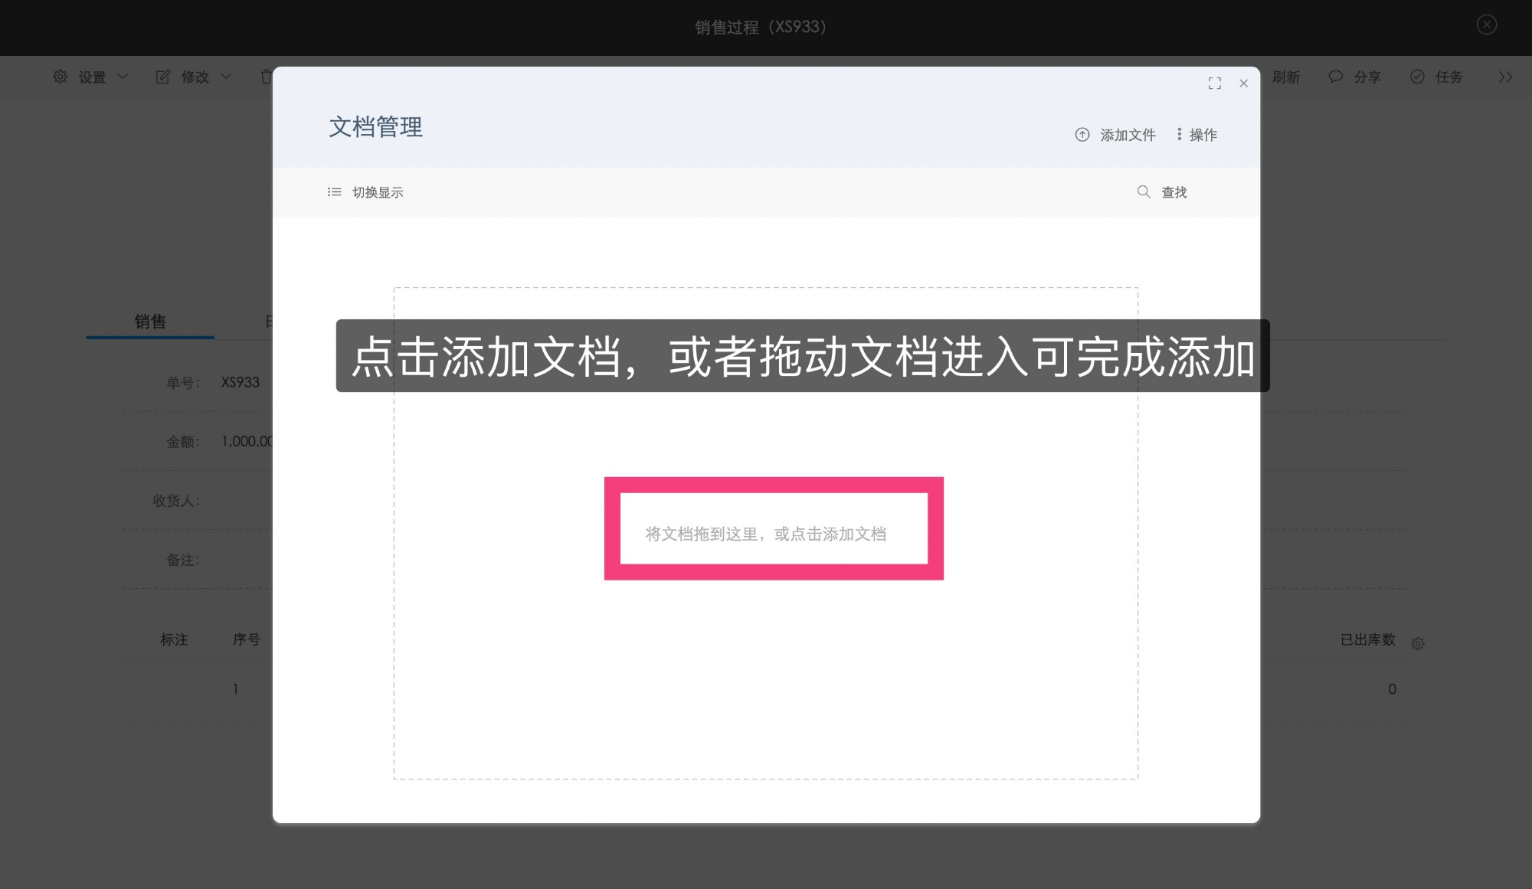
Task: Open column settings gear next to 已出库数
Action: pyautogui.click(x=1418, y=643)
